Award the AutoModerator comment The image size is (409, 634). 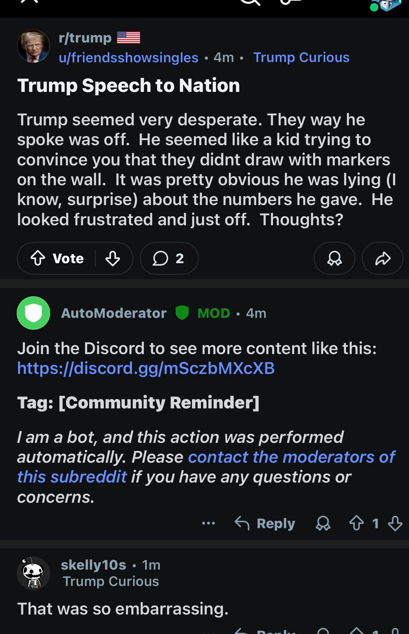coord(323,523)
